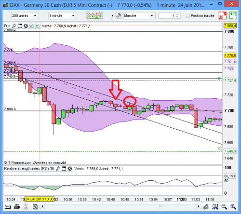Click the RSI wrench settings icon
Image resolution: width=241 pixels, height=214 pixels.
[58, 169]
